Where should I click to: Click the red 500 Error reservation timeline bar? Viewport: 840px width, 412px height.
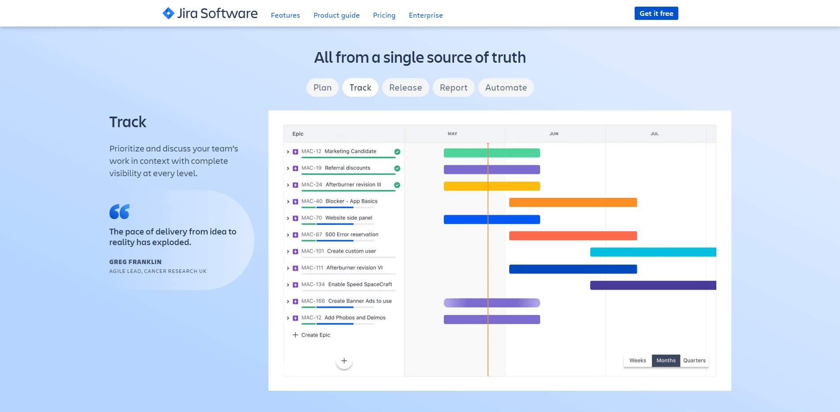click(573, 236)
